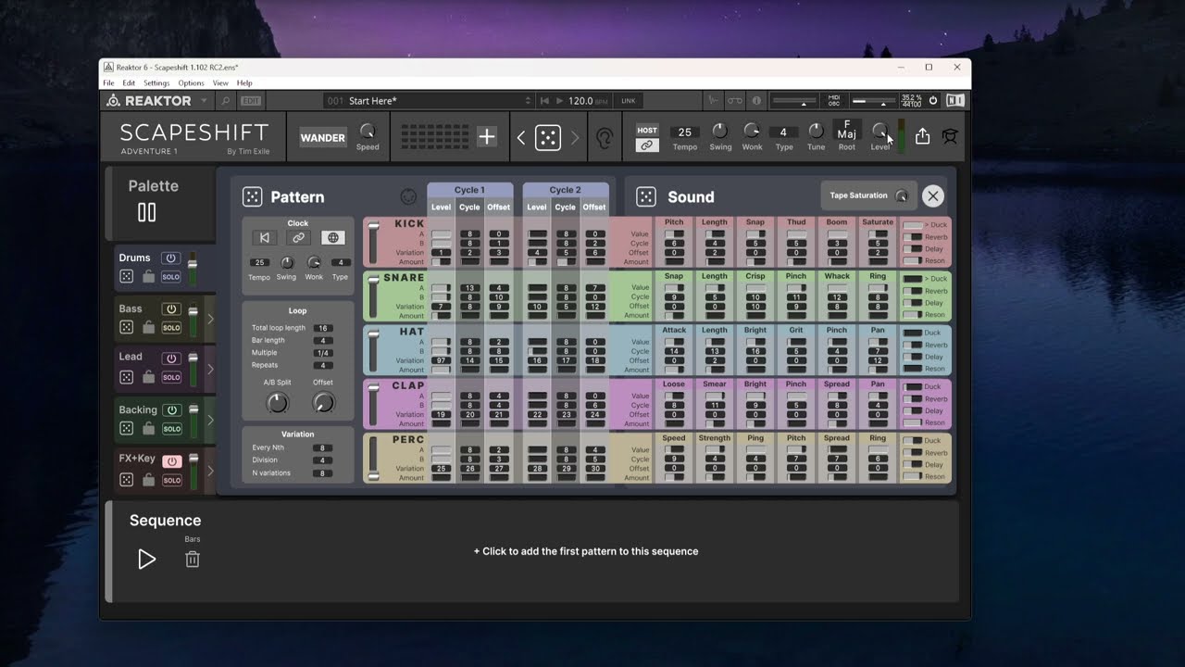Open the Options menu

[x=191, y=83]
